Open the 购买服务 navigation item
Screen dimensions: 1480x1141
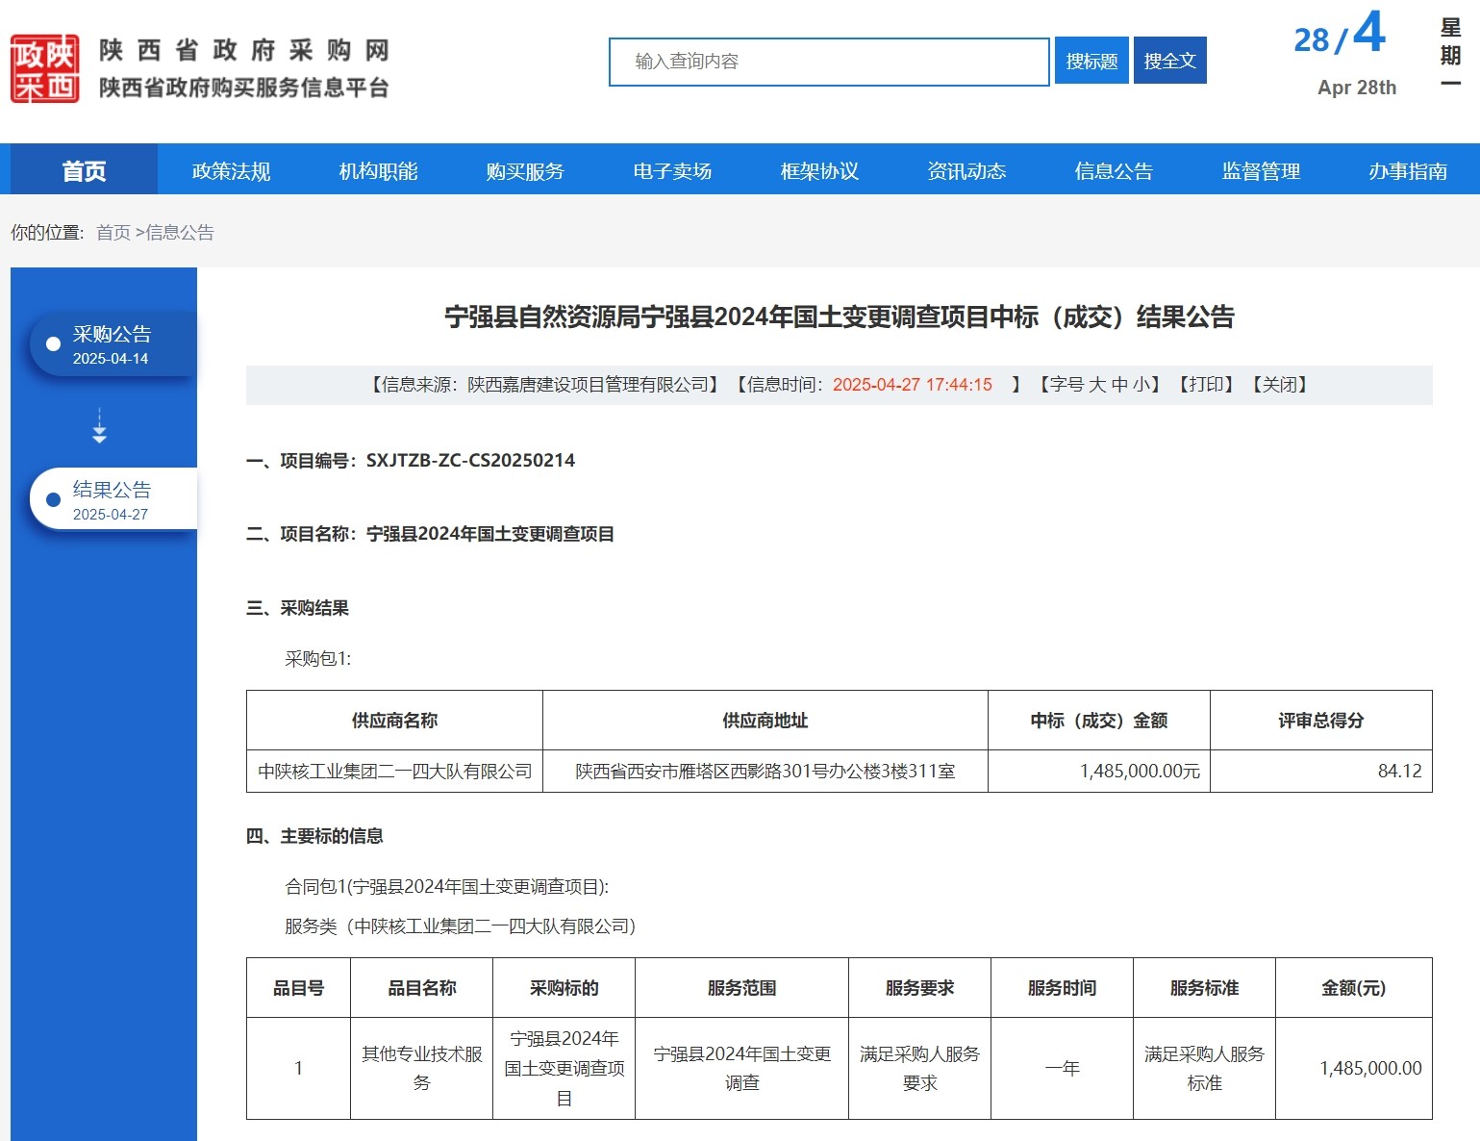point(525,171)
